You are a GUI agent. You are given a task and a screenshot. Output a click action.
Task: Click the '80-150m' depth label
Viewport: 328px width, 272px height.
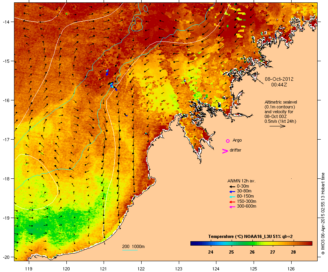tap(245, 196)
